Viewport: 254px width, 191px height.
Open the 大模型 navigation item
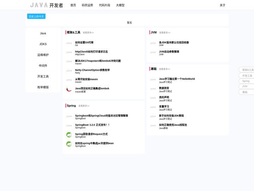[120, 5]
